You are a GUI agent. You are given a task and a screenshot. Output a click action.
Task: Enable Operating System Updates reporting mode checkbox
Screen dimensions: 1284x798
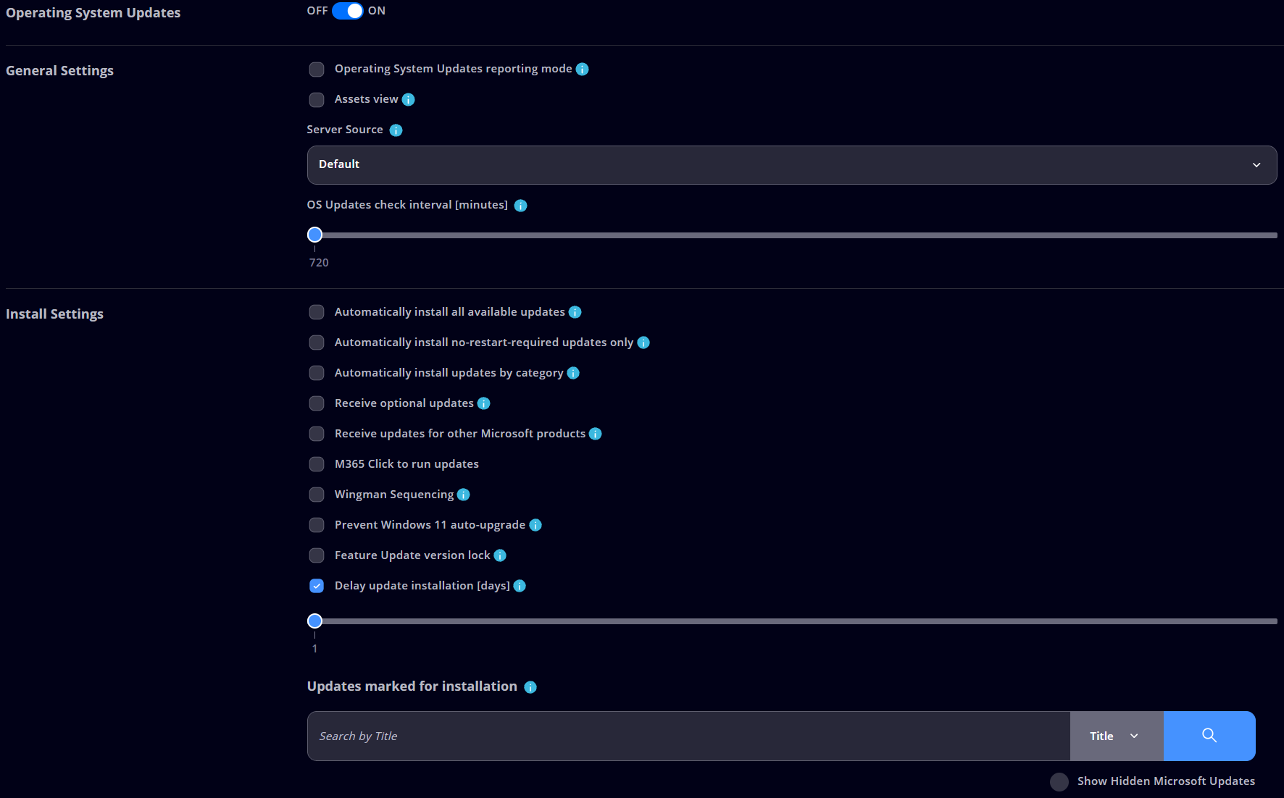[x=317, y=69]
